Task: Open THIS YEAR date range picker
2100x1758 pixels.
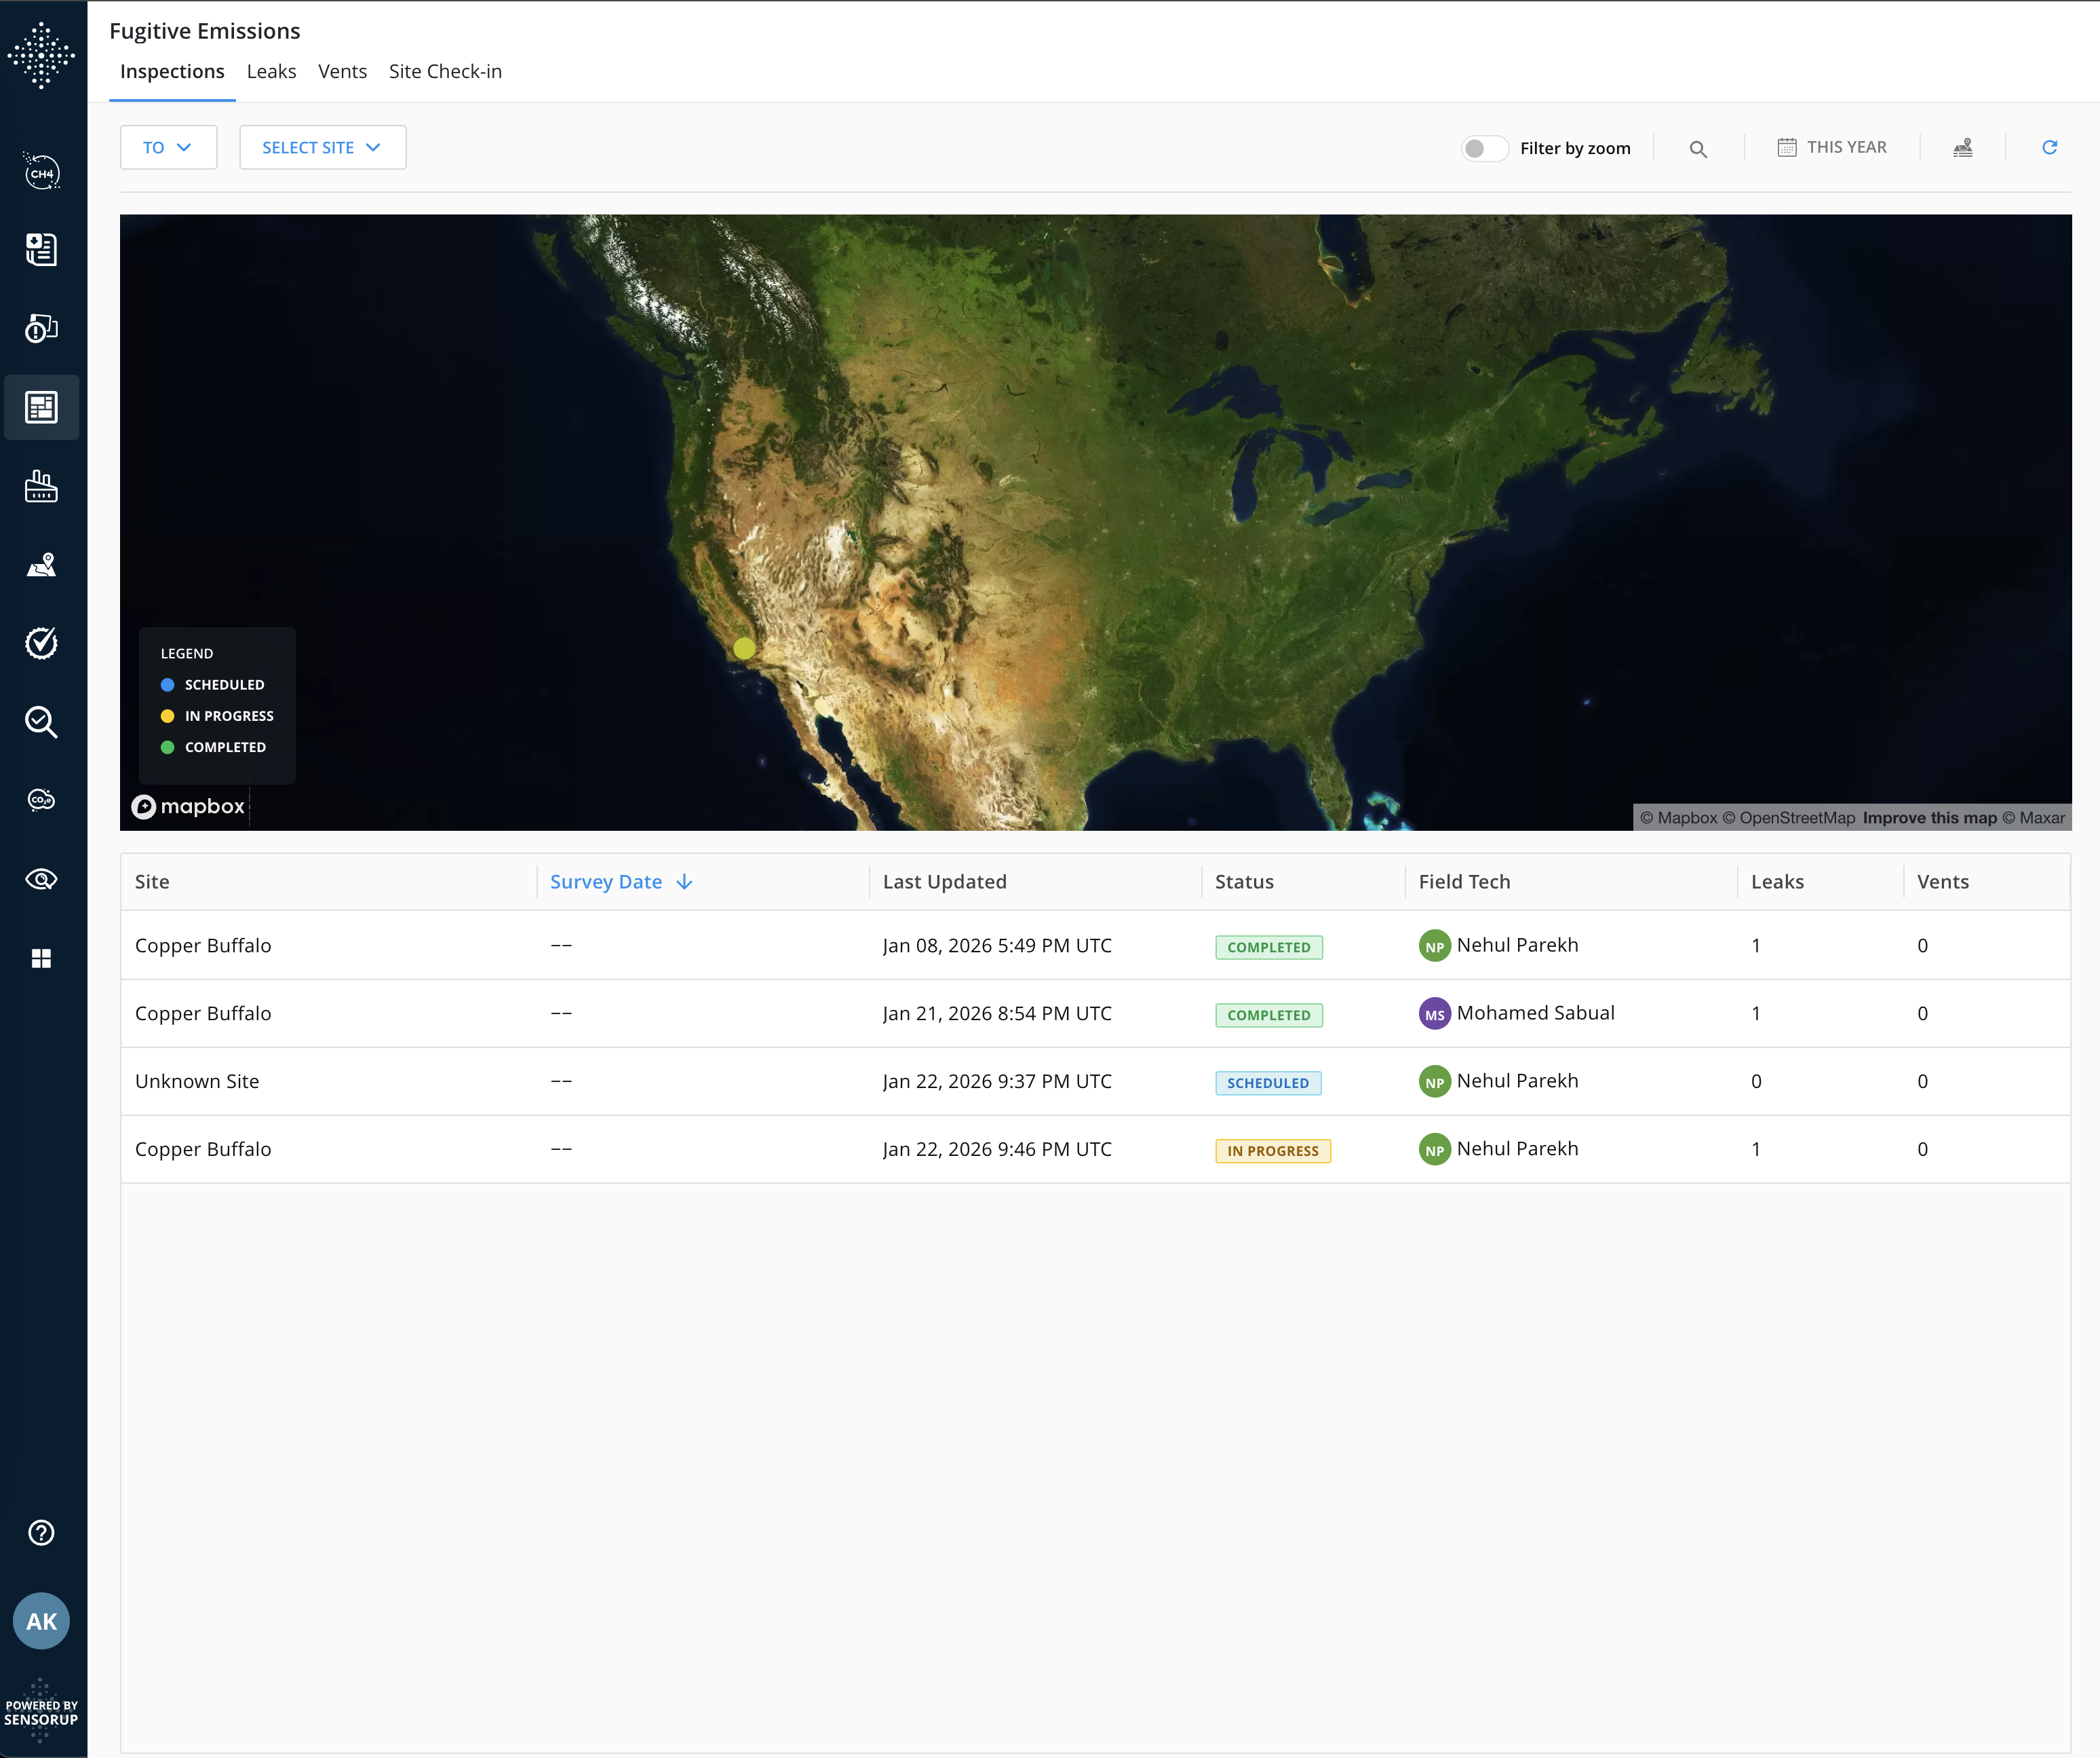Action: pyautogui.click(x=1832, y=147)
